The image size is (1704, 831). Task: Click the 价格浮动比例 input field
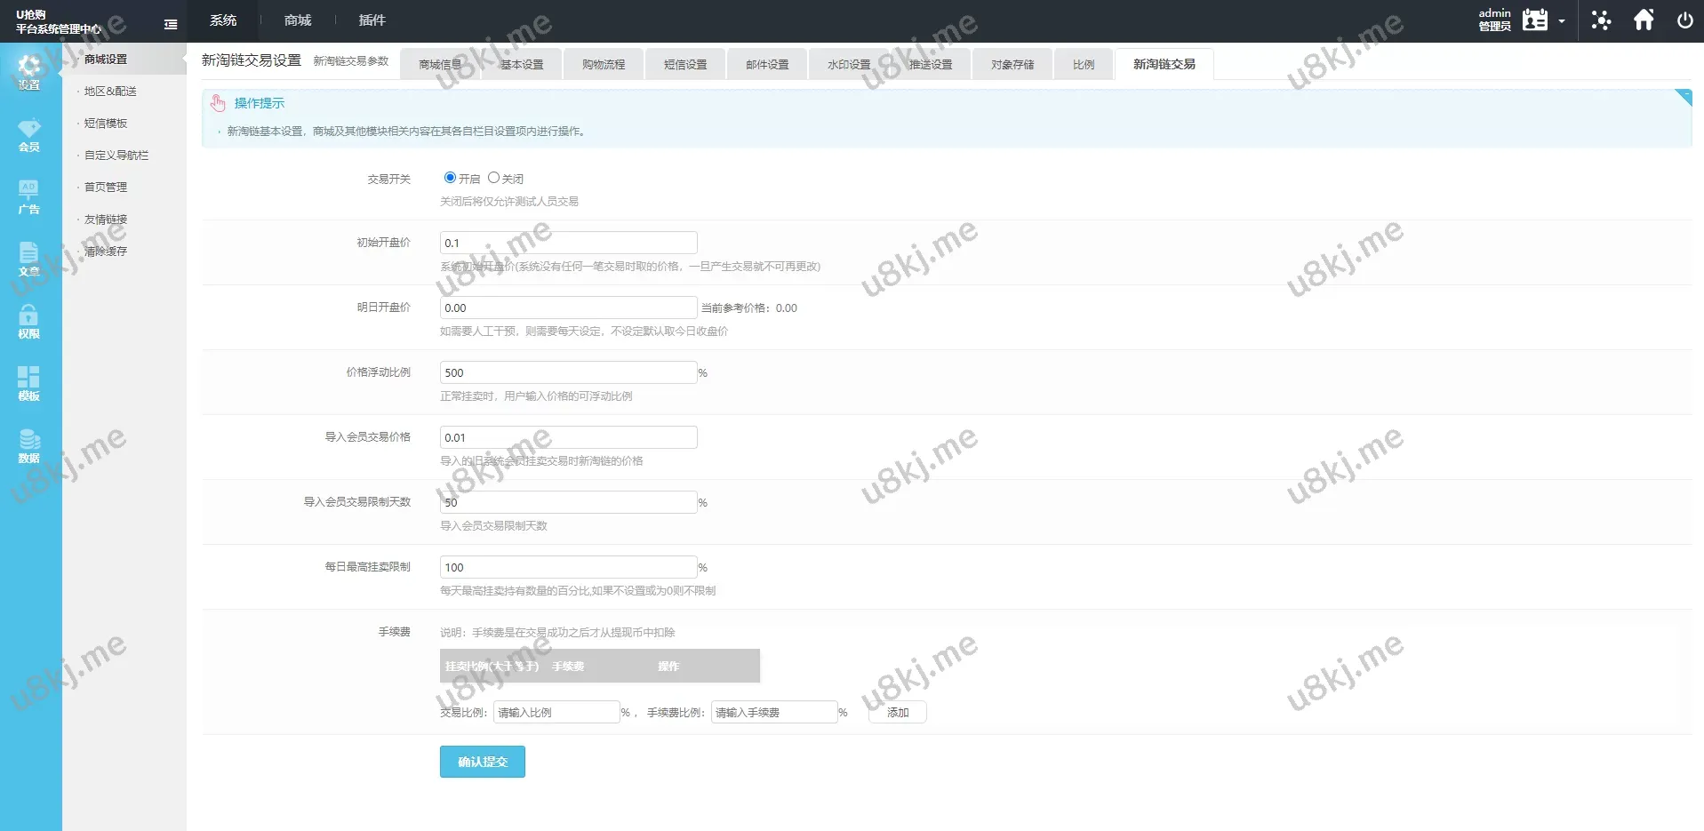568,372
